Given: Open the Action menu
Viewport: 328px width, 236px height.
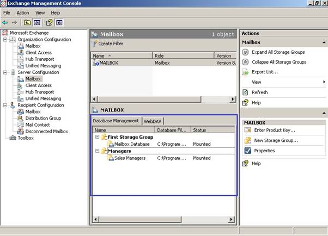Looking at the screenshot, I should click(x=23, y=13).
